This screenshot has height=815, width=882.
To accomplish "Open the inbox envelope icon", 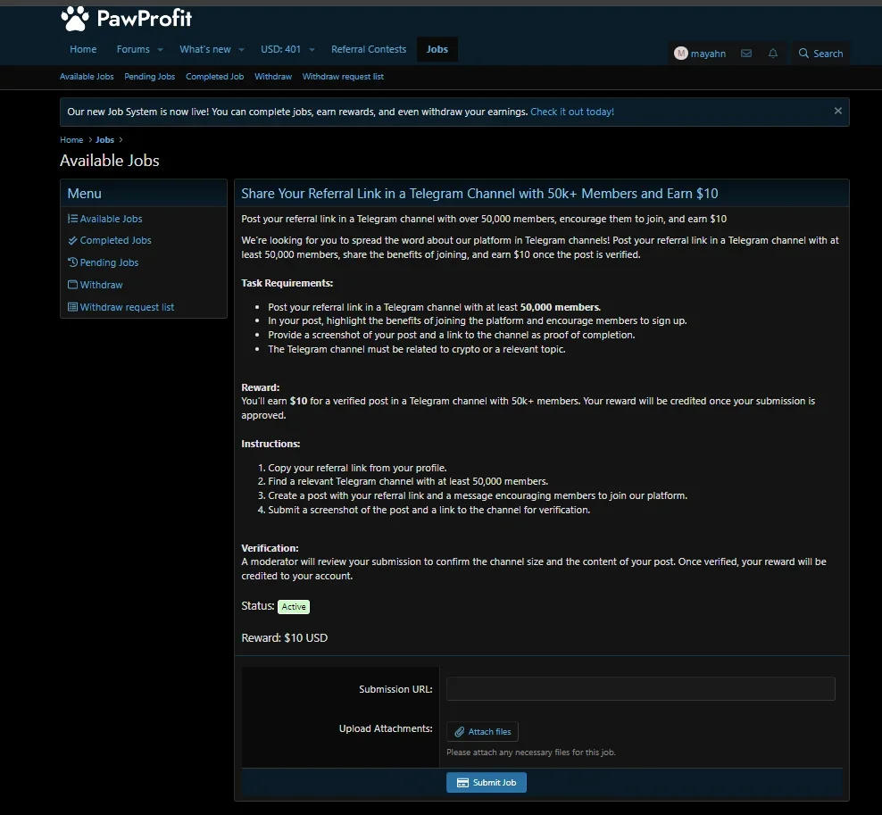I will (746, 54).
